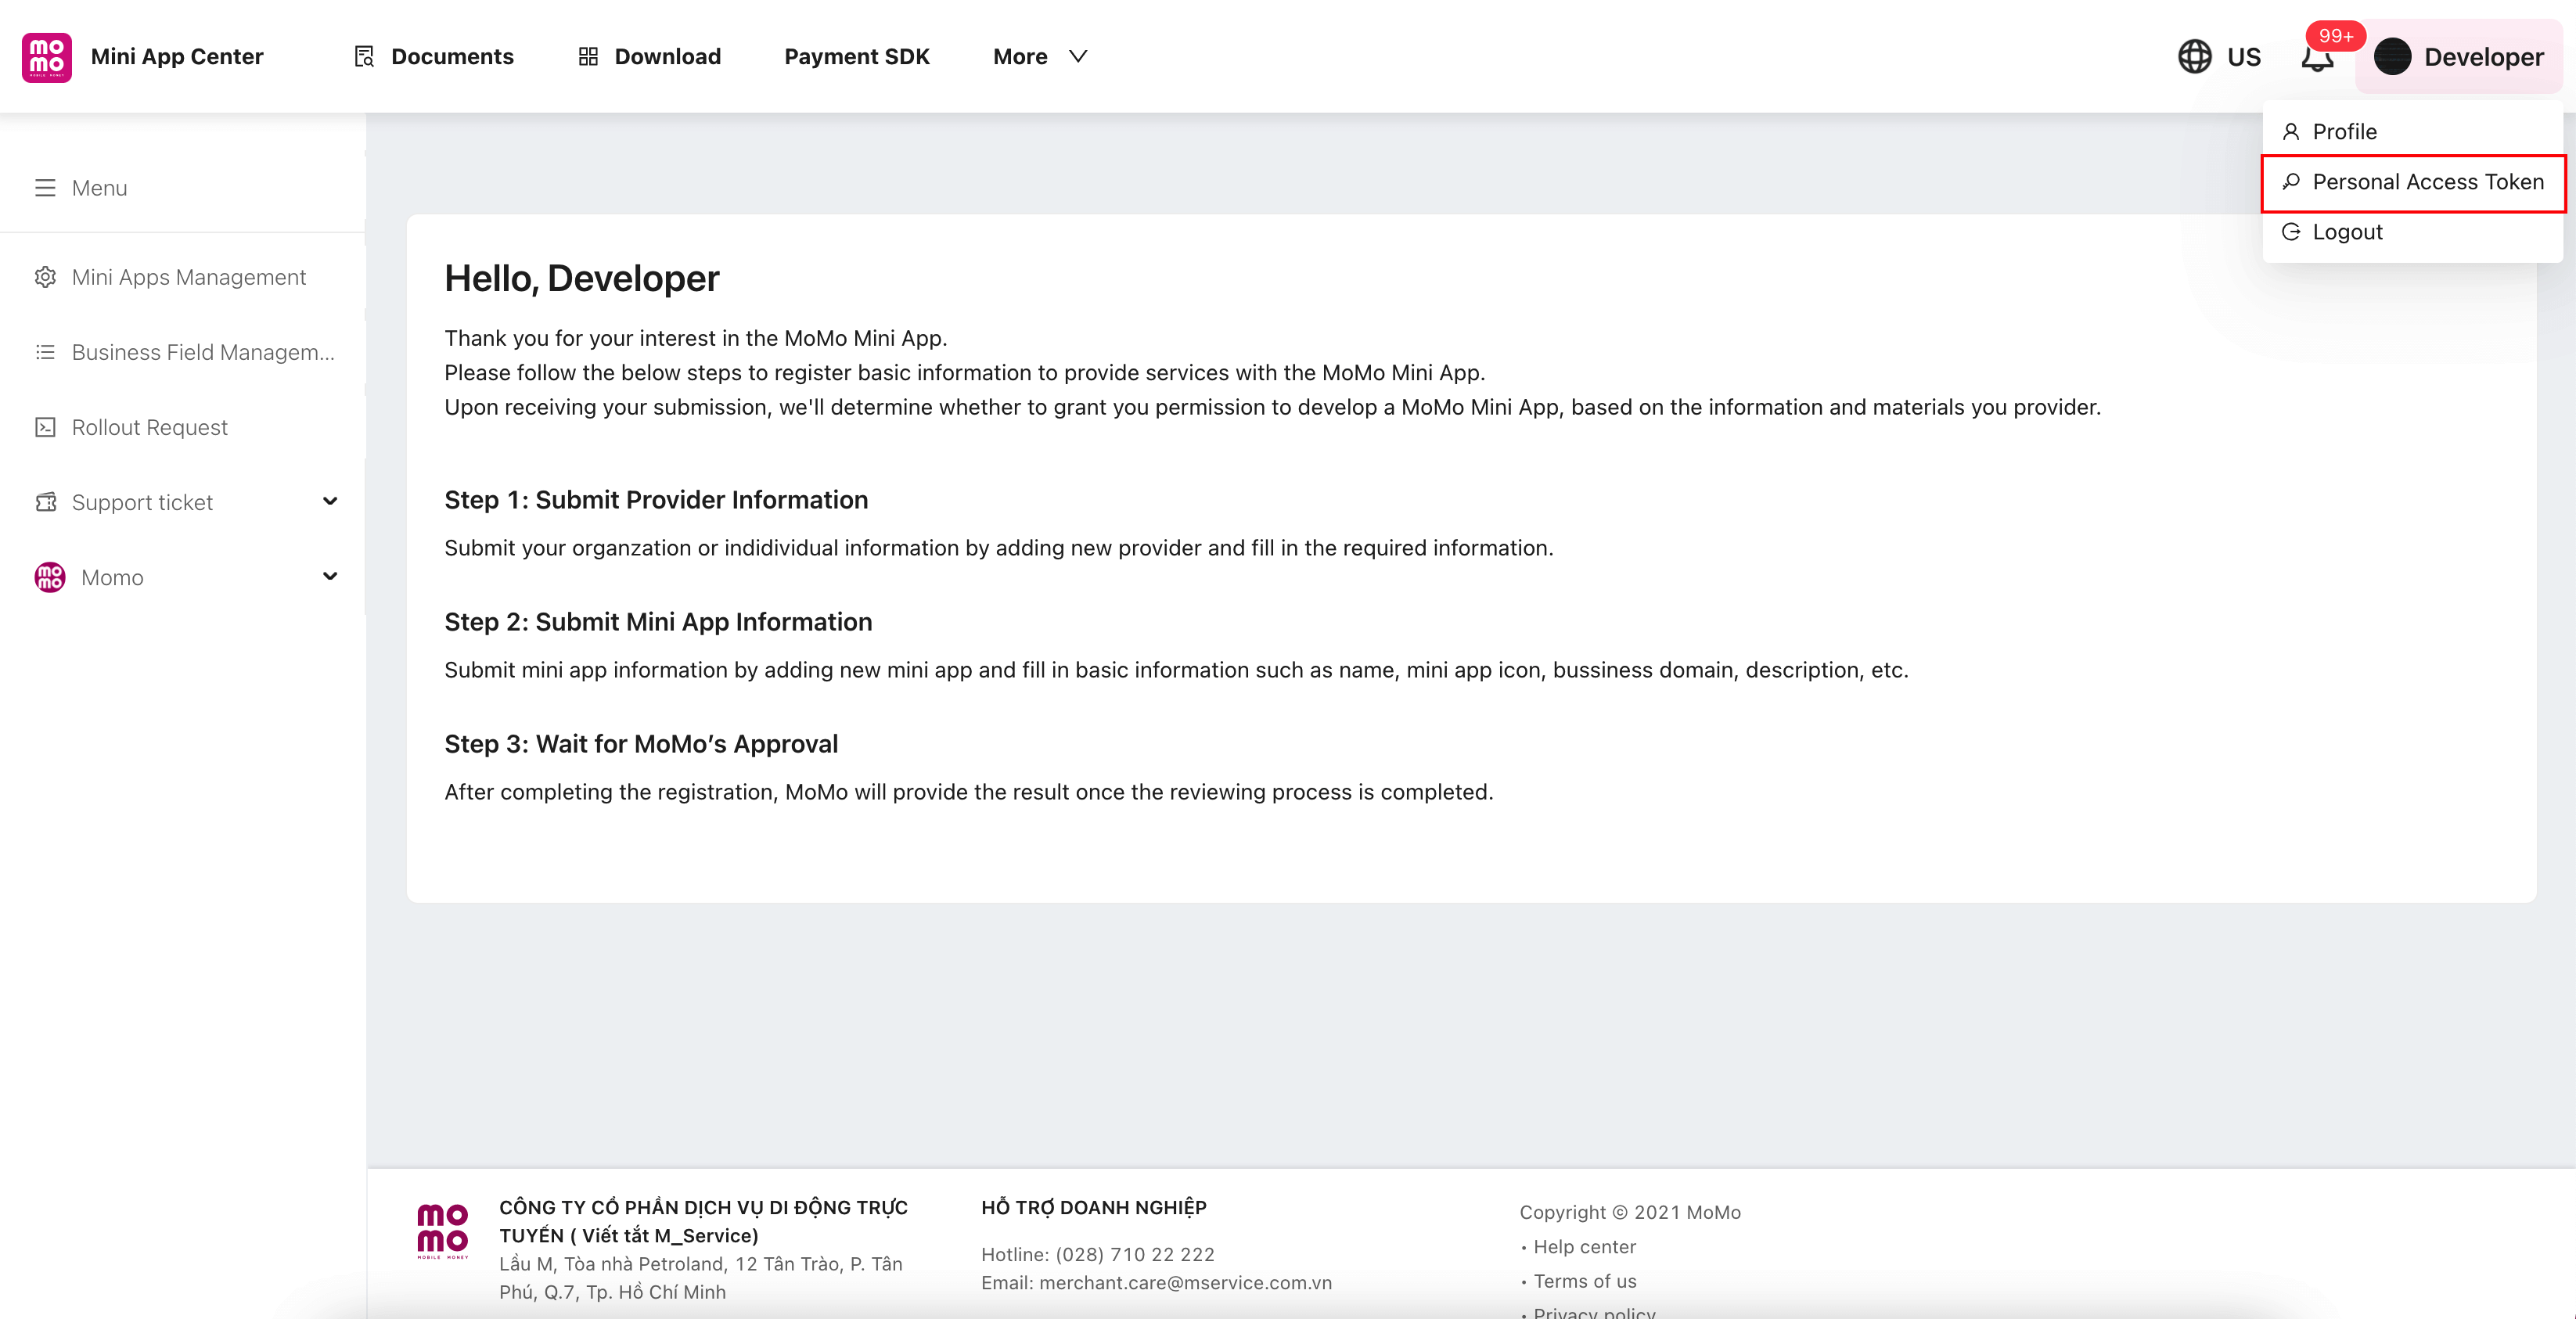Screen dimensions: 2576x1319
Task: Click the Help center footer link
Action: click(1584, 1247)
